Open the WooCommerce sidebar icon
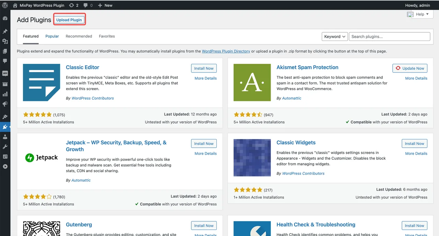 pyautogui.click(x=5, y=73)
